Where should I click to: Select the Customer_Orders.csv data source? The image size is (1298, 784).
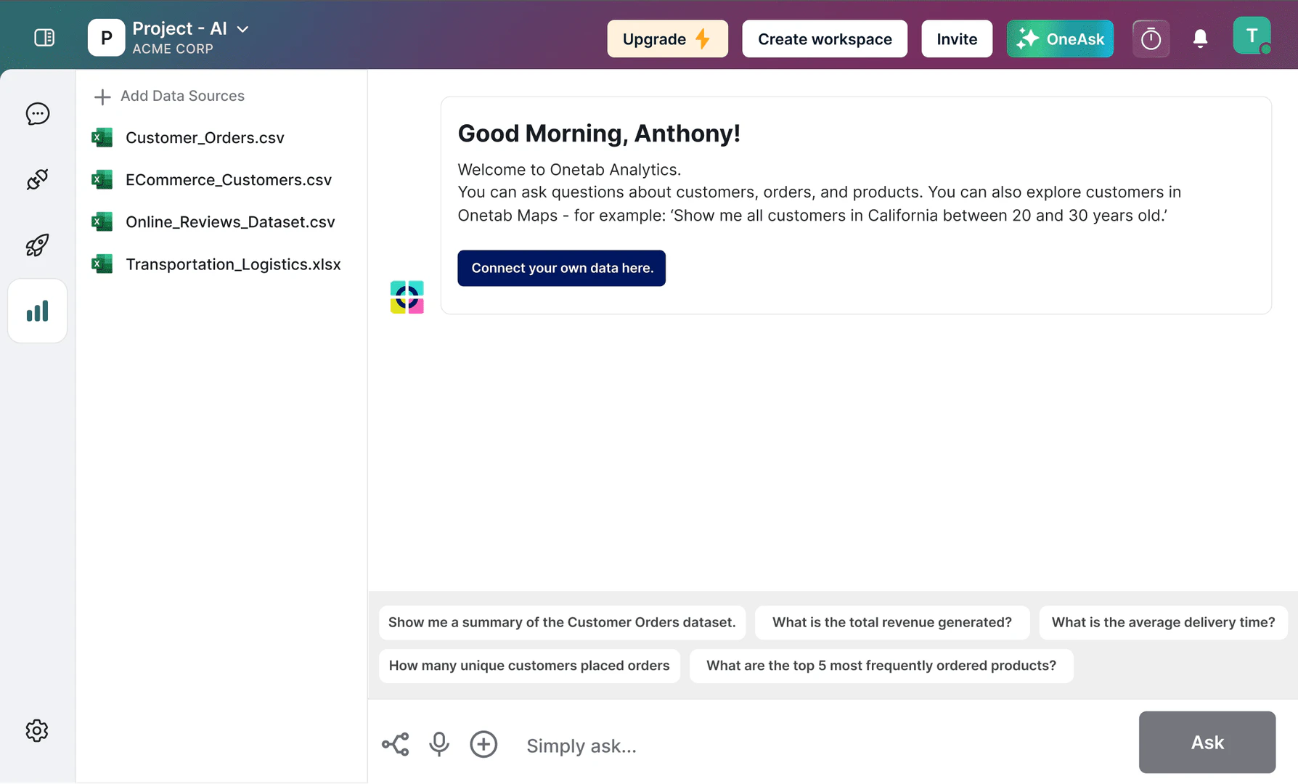(x=205, y=137)
